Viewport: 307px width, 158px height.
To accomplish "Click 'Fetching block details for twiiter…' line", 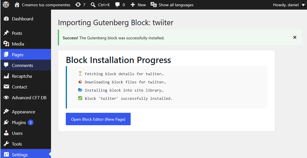I will (124, 74).
